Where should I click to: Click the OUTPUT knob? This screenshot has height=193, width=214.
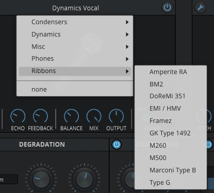click(116, 116)
